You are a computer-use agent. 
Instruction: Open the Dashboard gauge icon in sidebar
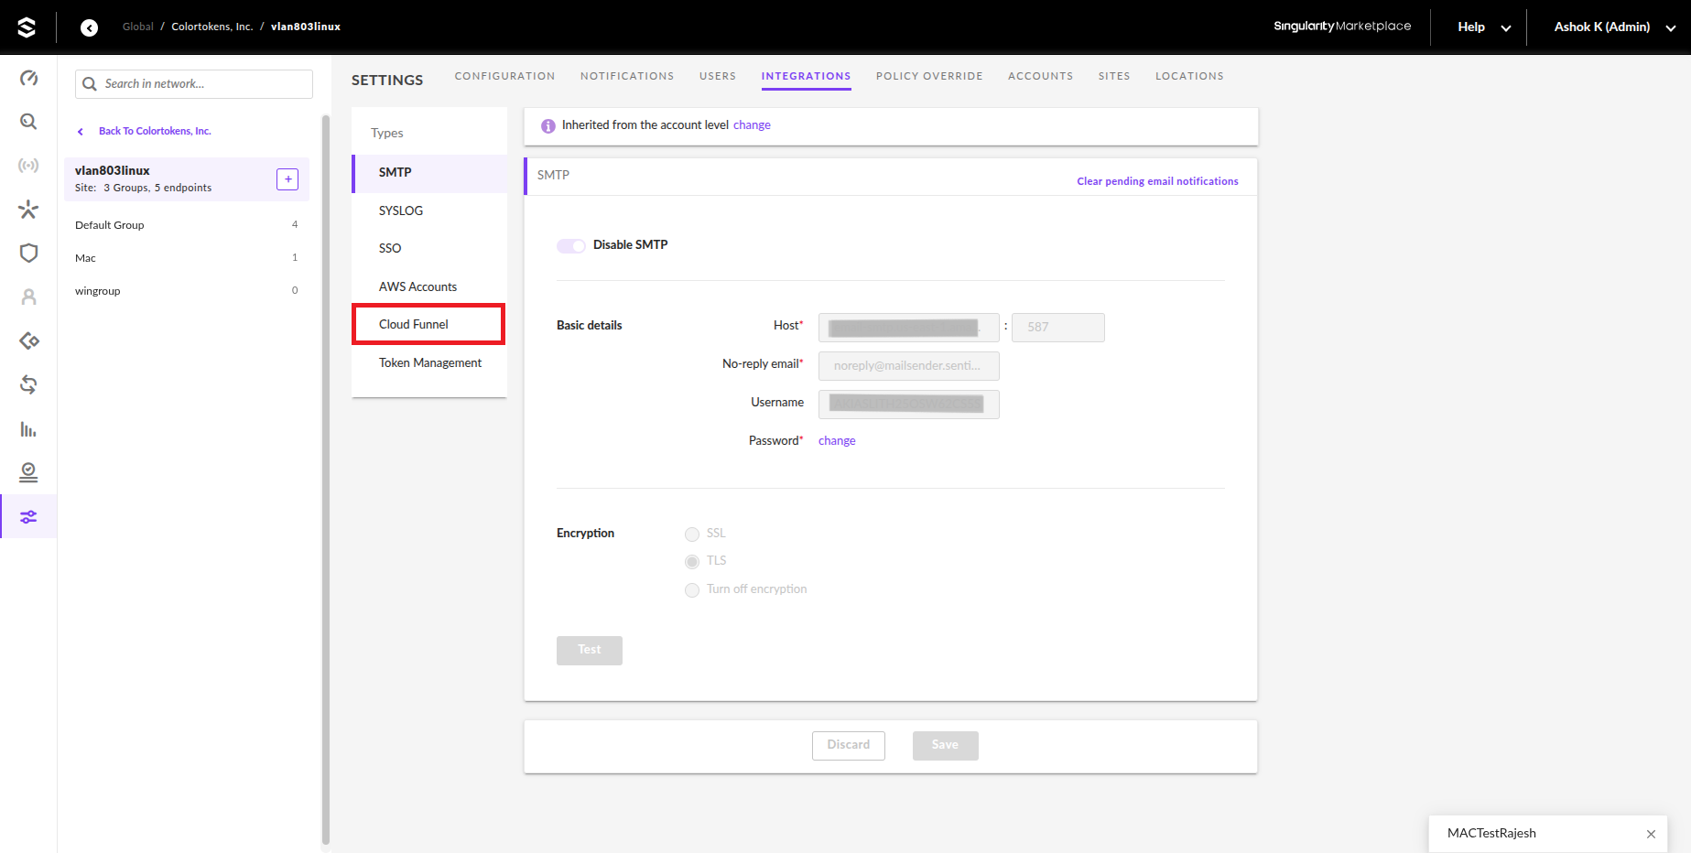(x=28, y=78)
